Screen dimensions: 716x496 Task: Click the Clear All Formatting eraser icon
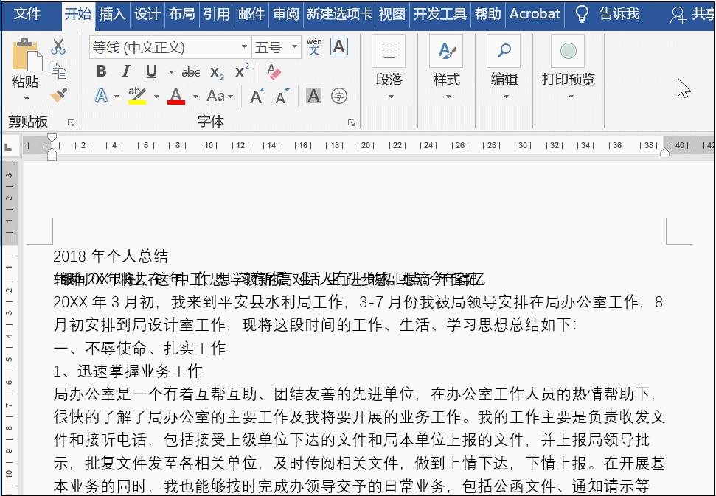click(x=272, y=70)
